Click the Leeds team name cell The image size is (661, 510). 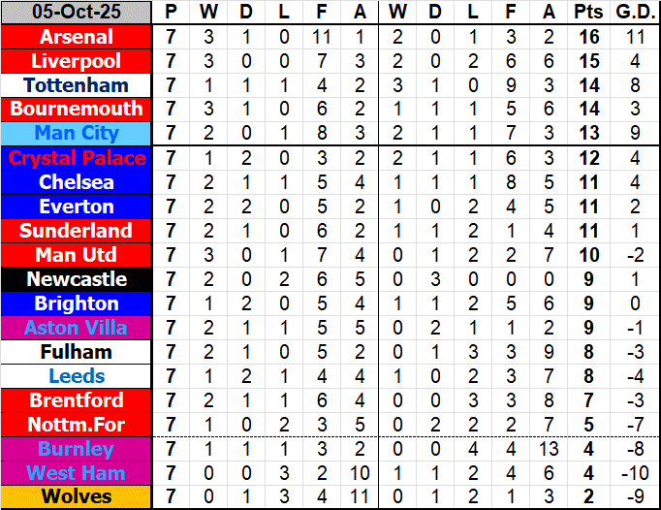77,376
